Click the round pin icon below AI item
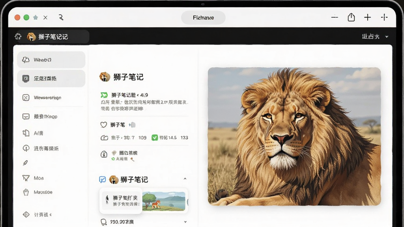 26,149
